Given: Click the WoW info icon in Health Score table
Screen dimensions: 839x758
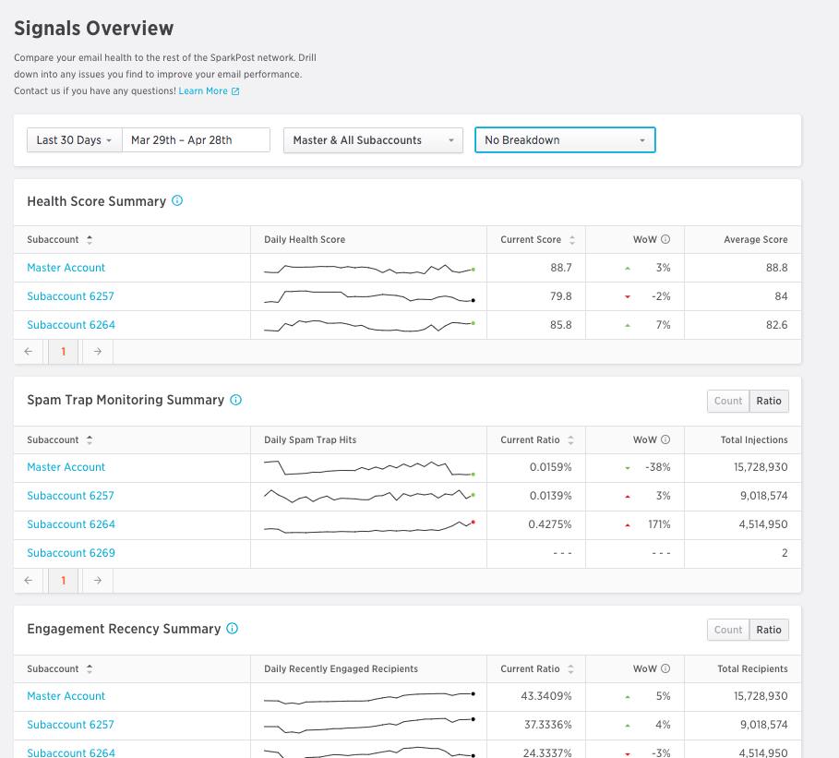Looking at the screenshot, I should pos(665,240).
